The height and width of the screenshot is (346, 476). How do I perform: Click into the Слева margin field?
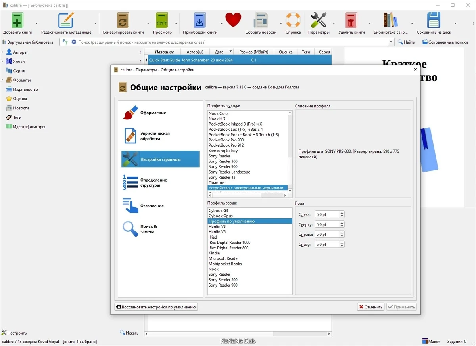click(327, 214)
